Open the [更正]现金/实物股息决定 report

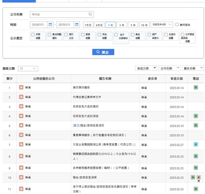click(89, 125)
